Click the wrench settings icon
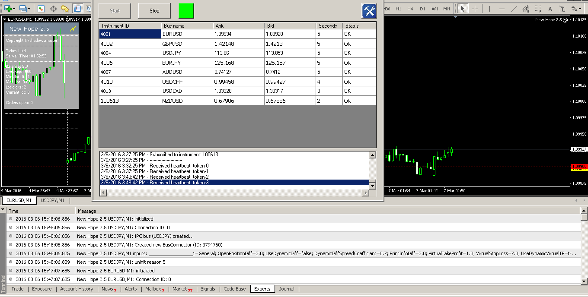The image size is (588, 297). (x=369, y=11)
